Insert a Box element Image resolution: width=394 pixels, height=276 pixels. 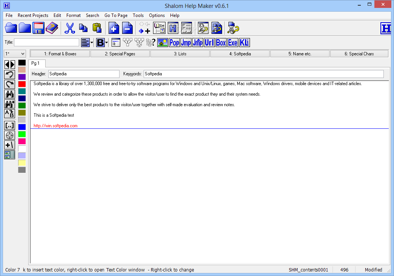click(x=221, y=43)
